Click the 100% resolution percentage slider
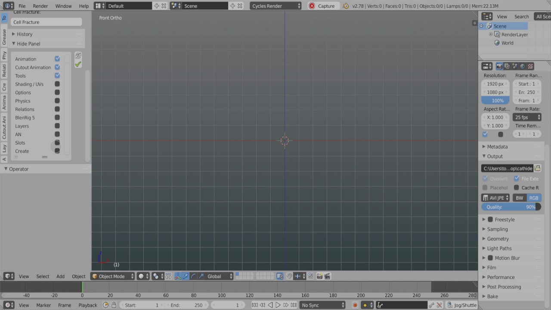 click(x=495, y=100)
